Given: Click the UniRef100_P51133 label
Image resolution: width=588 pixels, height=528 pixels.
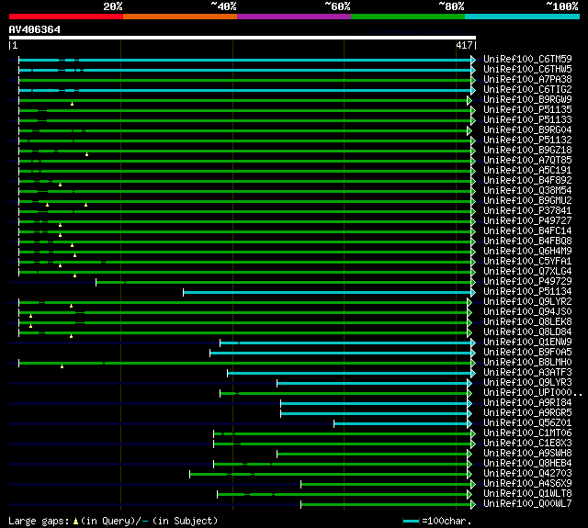Looking at the screenshot, I should [527, 120].
